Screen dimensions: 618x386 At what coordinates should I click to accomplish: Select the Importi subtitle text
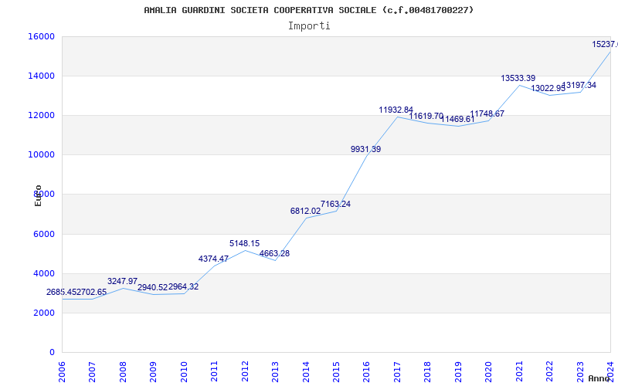[x=309, y=26]
